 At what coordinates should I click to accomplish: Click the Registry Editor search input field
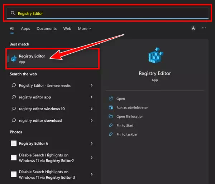[x=107, y=13]
